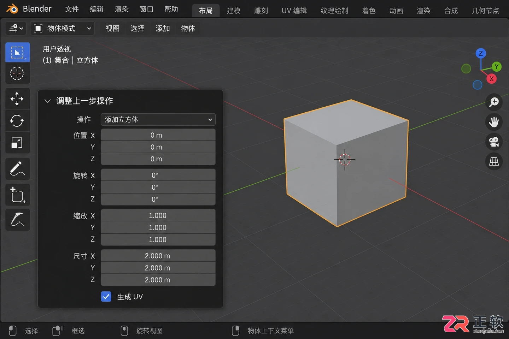This screenshot has height=339, width=509.
Task: Open the 选择 header menu
Action: click(x=138, y=28)
